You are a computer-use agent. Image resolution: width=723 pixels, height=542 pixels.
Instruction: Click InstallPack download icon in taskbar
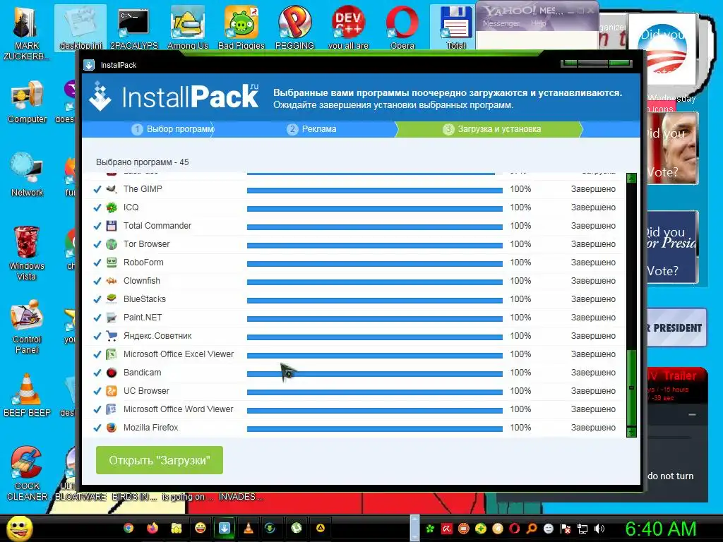click(225, 528)
